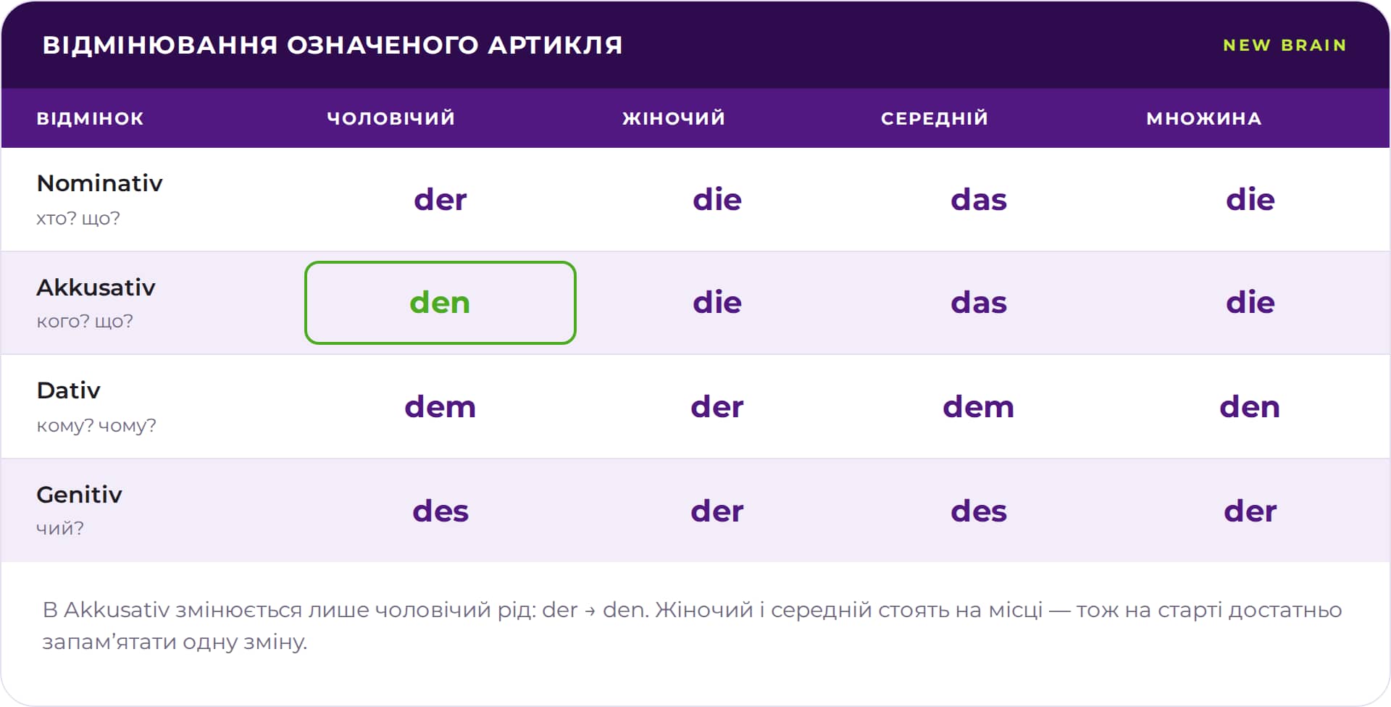
Task: Click 'dem' in the Dativ masculine cell
Action: click(440, 406)
